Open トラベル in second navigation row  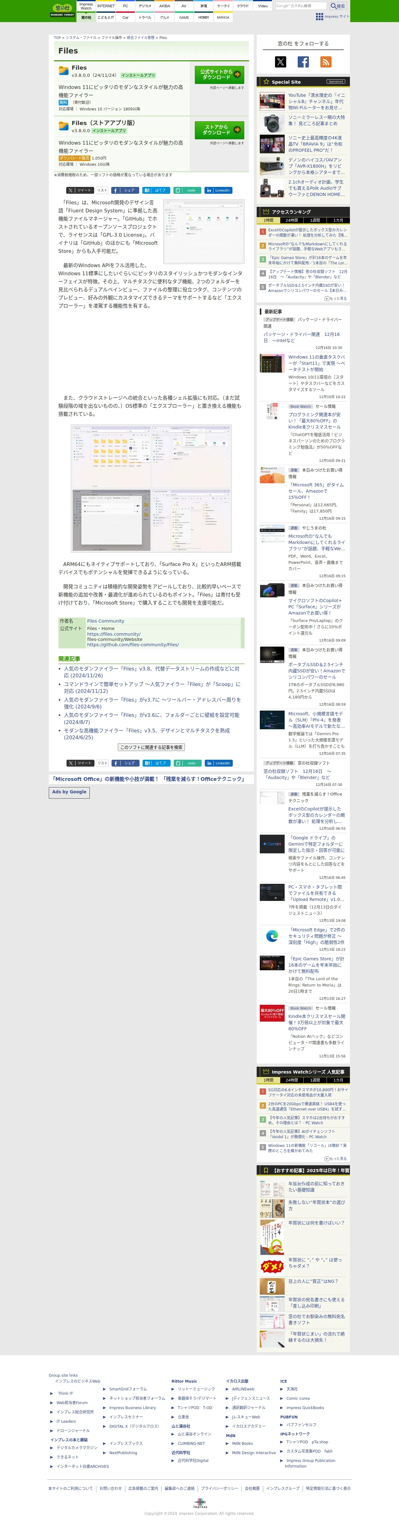(145, 17)
